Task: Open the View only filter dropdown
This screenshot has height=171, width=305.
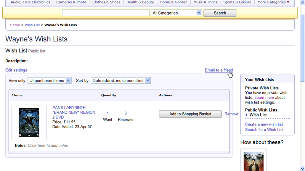Action: (50, 81)
